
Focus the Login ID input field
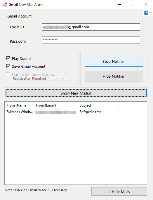[x=91, y=27]
